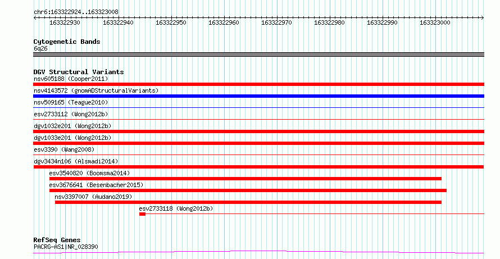Click the chr6:163322924..163323008 region label
Viewport: 500px width, 259px height.
point(76,12)
